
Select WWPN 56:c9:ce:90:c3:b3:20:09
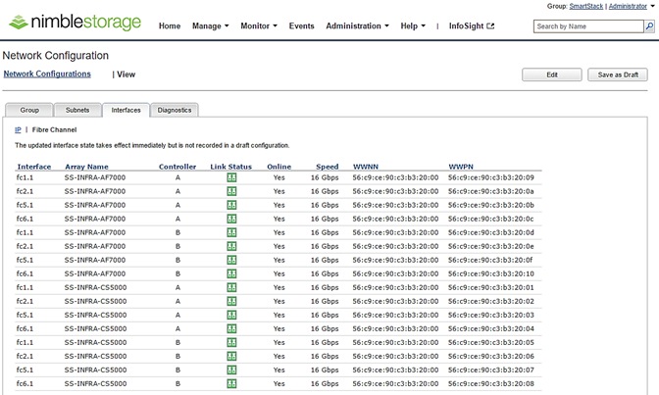491,177
